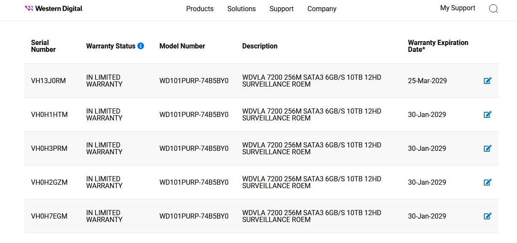Click the Serial Number column header

tap(43, 46)
